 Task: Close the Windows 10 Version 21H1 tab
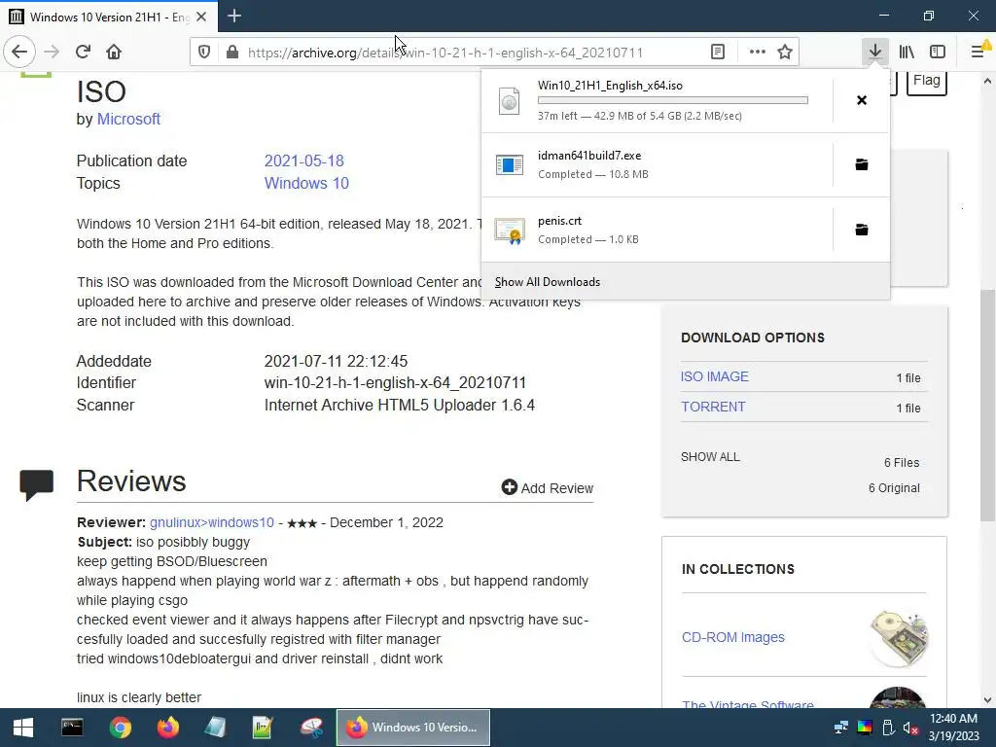click(x=201, y=17)
